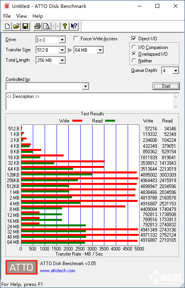The height and width of the screenshot is (288, 185).
Task: Click the 8 MB row label
Action: point(15,209)
